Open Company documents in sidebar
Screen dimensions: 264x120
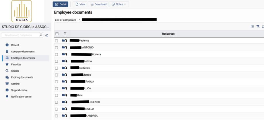click(x=23, y=52)
